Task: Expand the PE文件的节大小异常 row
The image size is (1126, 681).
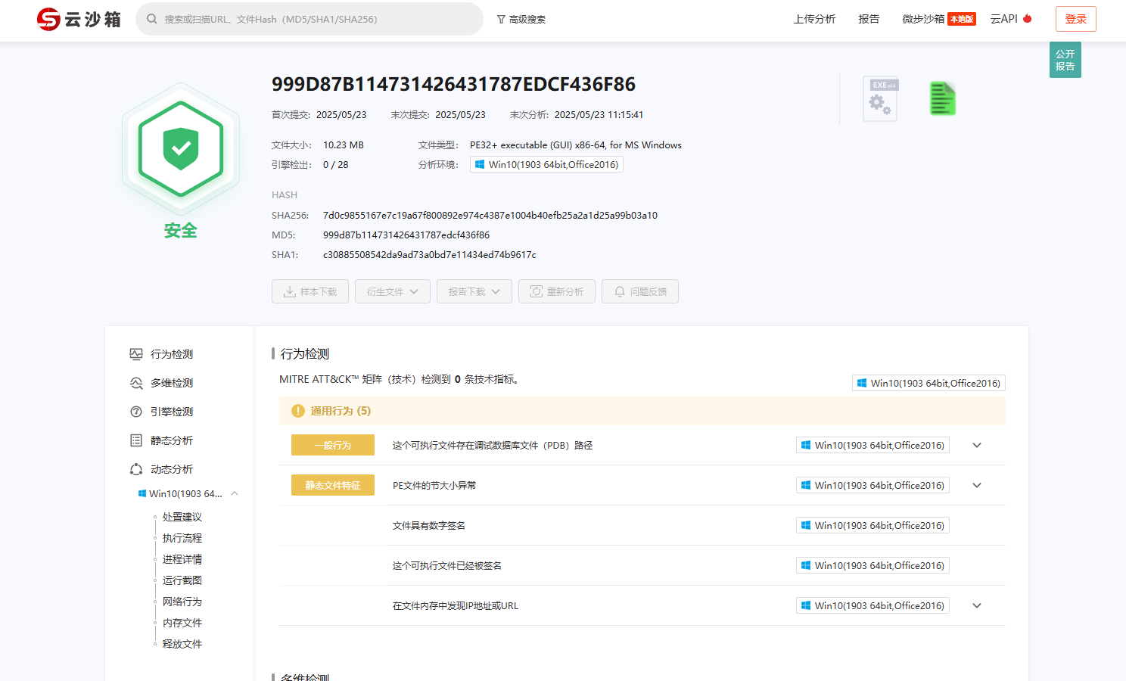Action: tap(977, 485)
